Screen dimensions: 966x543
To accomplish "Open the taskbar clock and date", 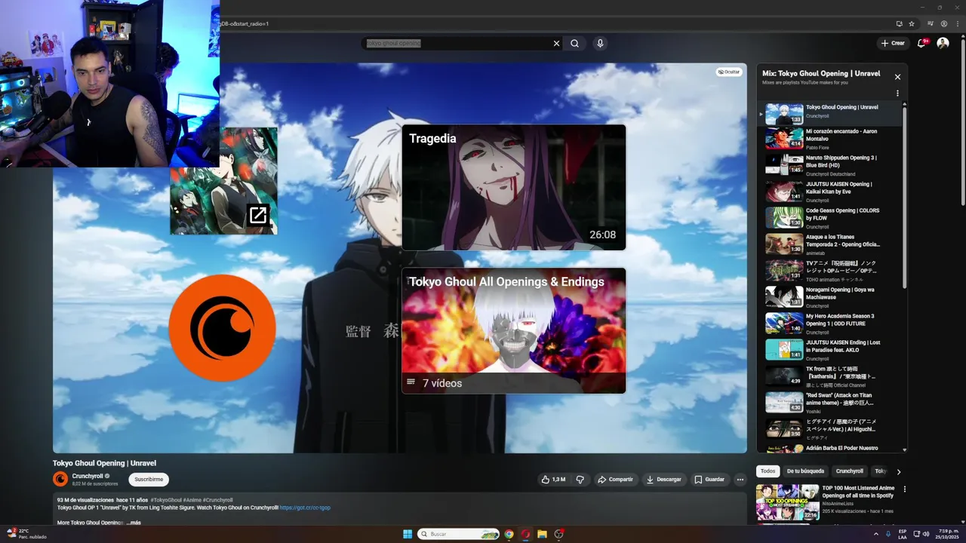I will pos(946,534).
